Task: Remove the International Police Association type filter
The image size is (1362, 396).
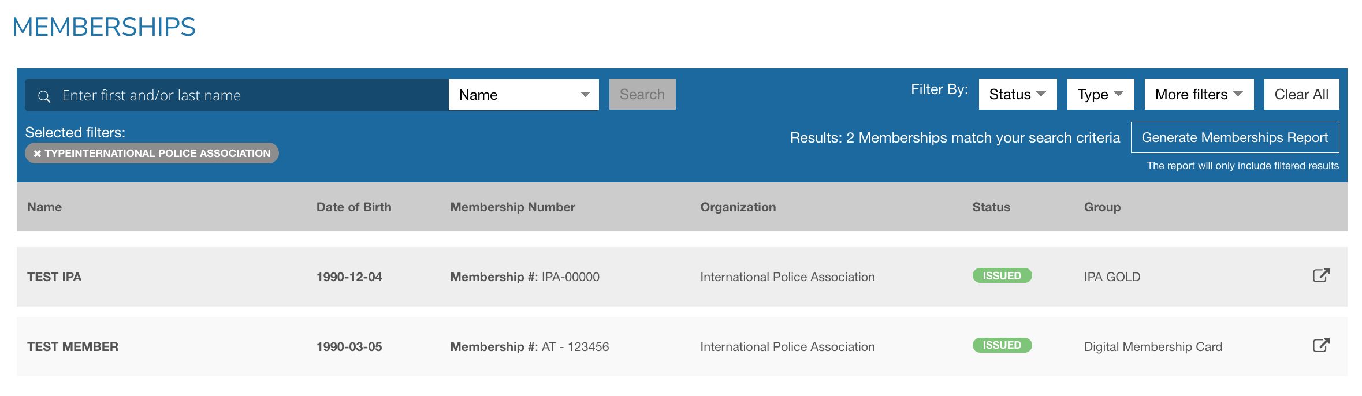Action: point(38,154)
